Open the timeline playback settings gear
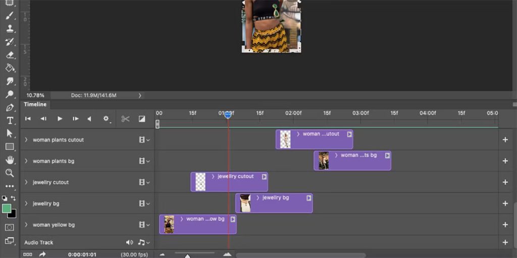Image resolution: width=517 pixels, height=258 pixels. (106, 119)
